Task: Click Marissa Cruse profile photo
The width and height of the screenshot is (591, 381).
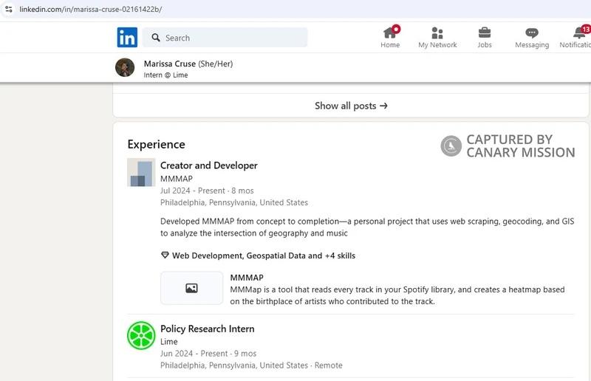Action: pyautogui.click(x=125, y=67)
